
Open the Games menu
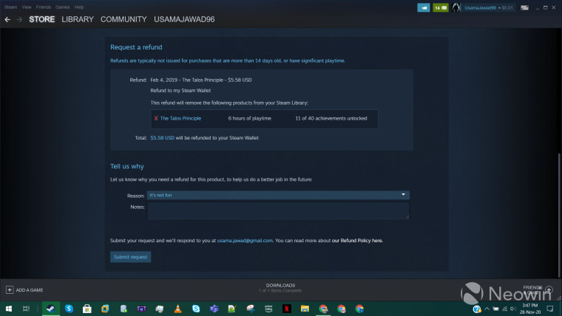coord(62,7)
